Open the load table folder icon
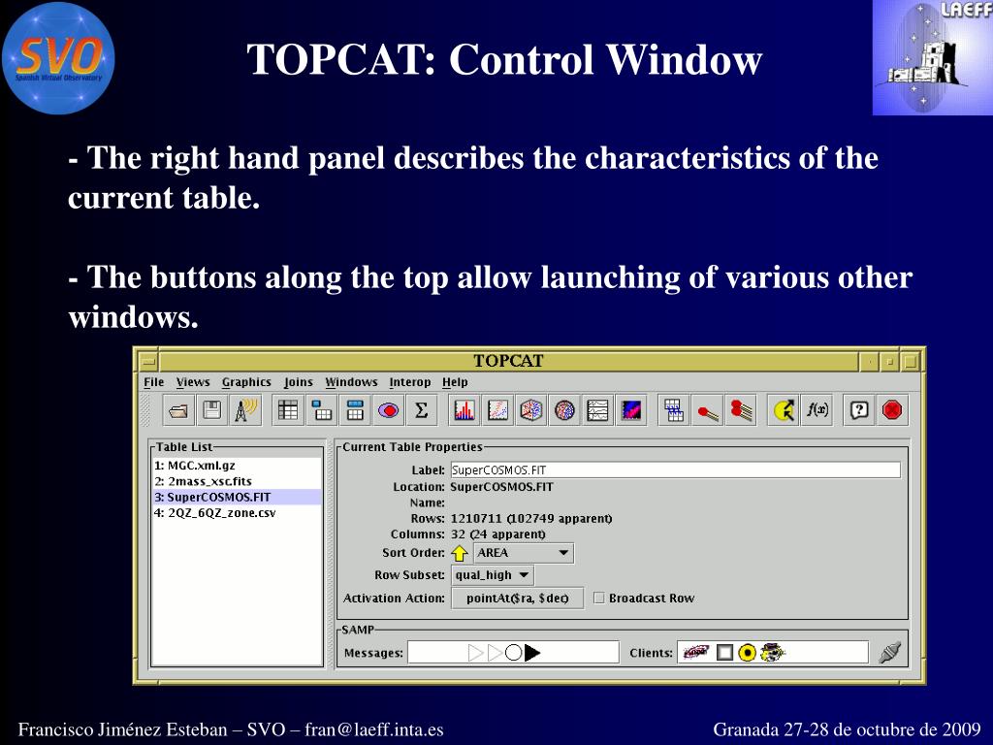The height and width of the screenshot is (745, 993). pos(179,411)
